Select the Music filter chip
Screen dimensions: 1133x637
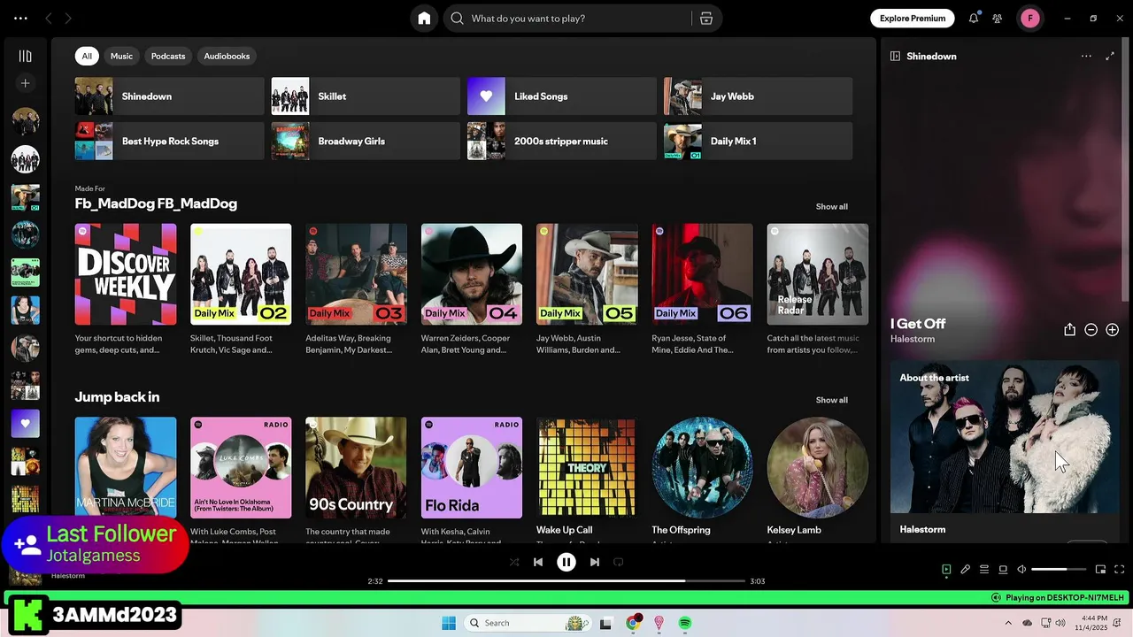coord(121,56)
